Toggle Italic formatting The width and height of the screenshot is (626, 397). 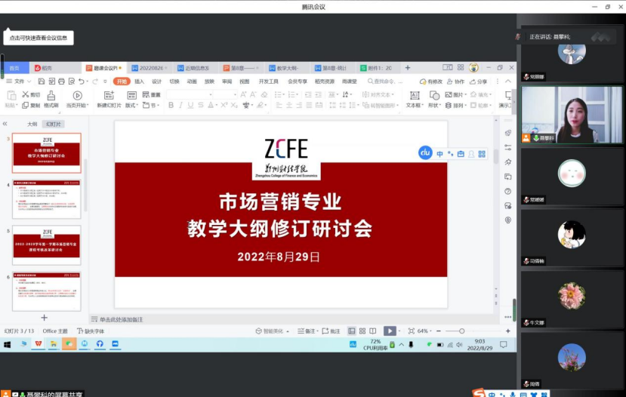click(180, 106)
